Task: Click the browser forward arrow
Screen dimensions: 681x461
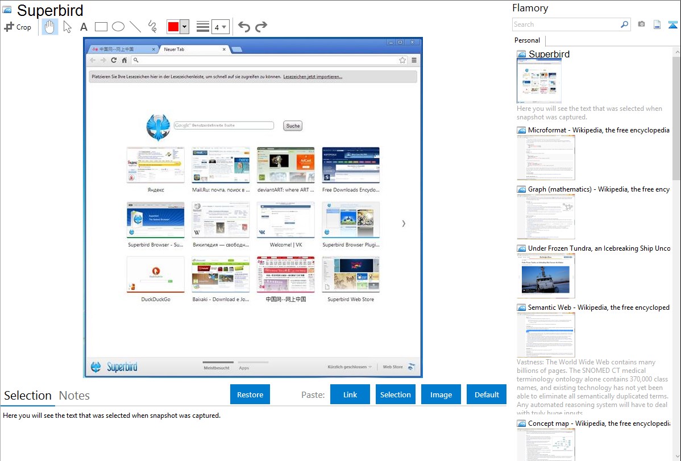Action: [x=103, y=60]
